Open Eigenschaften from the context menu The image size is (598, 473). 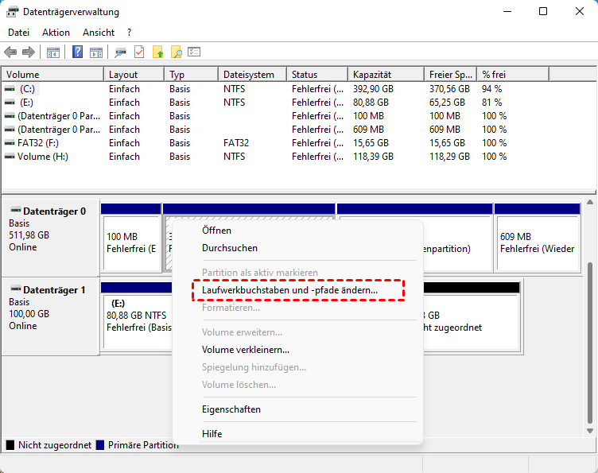[298, 409]
